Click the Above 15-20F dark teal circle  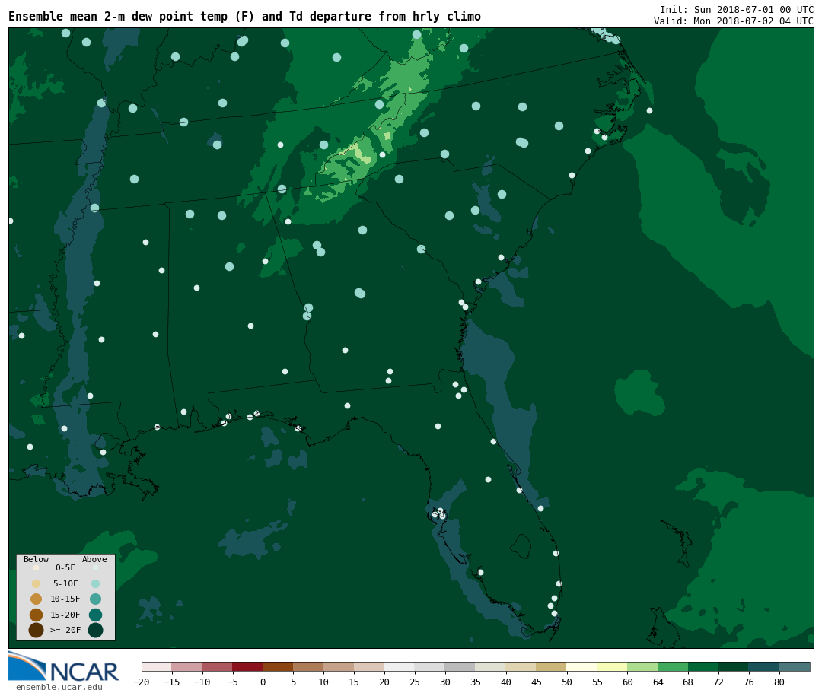pos(95,615)
